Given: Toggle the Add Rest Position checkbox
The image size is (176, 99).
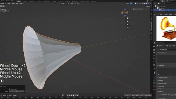Looking at the screenshot, I should 158,77.
